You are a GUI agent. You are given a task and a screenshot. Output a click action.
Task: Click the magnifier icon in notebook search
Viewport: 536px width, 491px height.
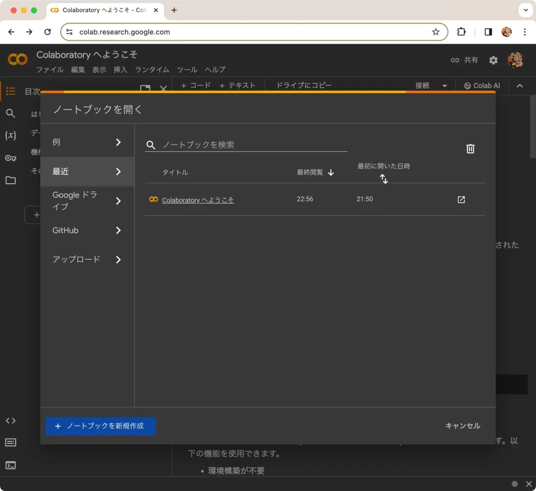tap(151, 145)
